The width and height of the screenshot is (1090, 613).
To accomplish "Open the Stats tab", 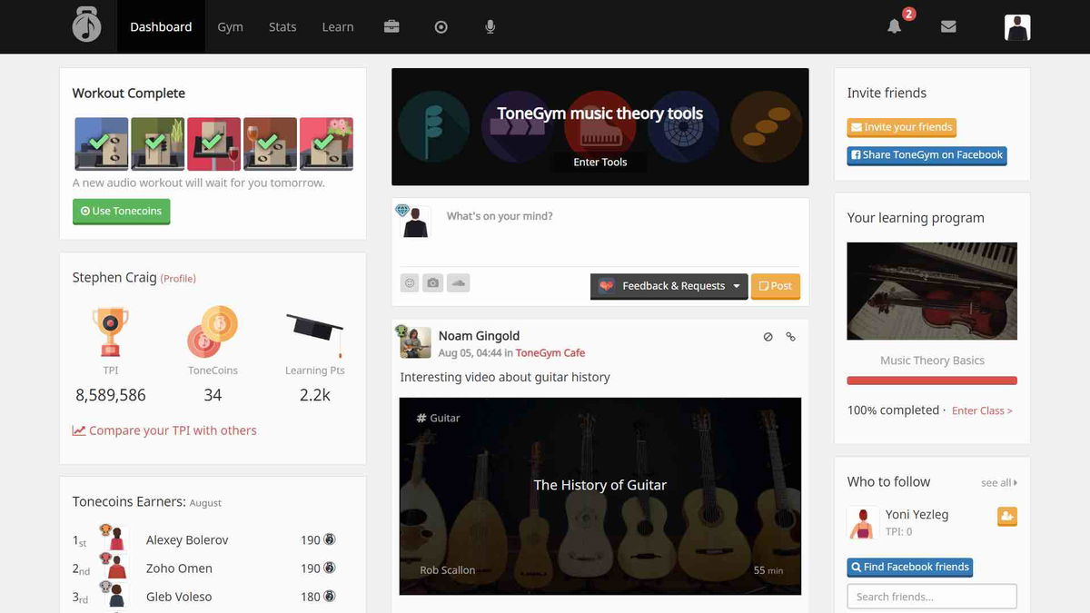I will click(282, 26).
